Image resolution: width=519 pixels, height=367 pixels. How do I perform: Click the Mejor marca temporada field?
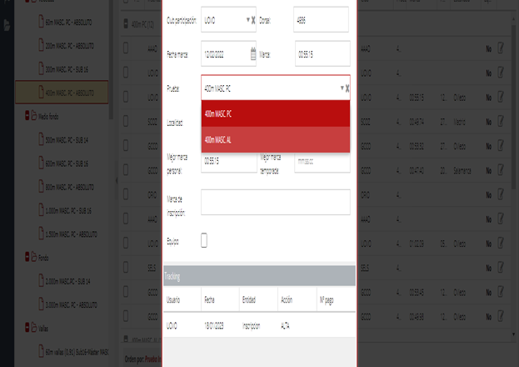pos(322,161)
